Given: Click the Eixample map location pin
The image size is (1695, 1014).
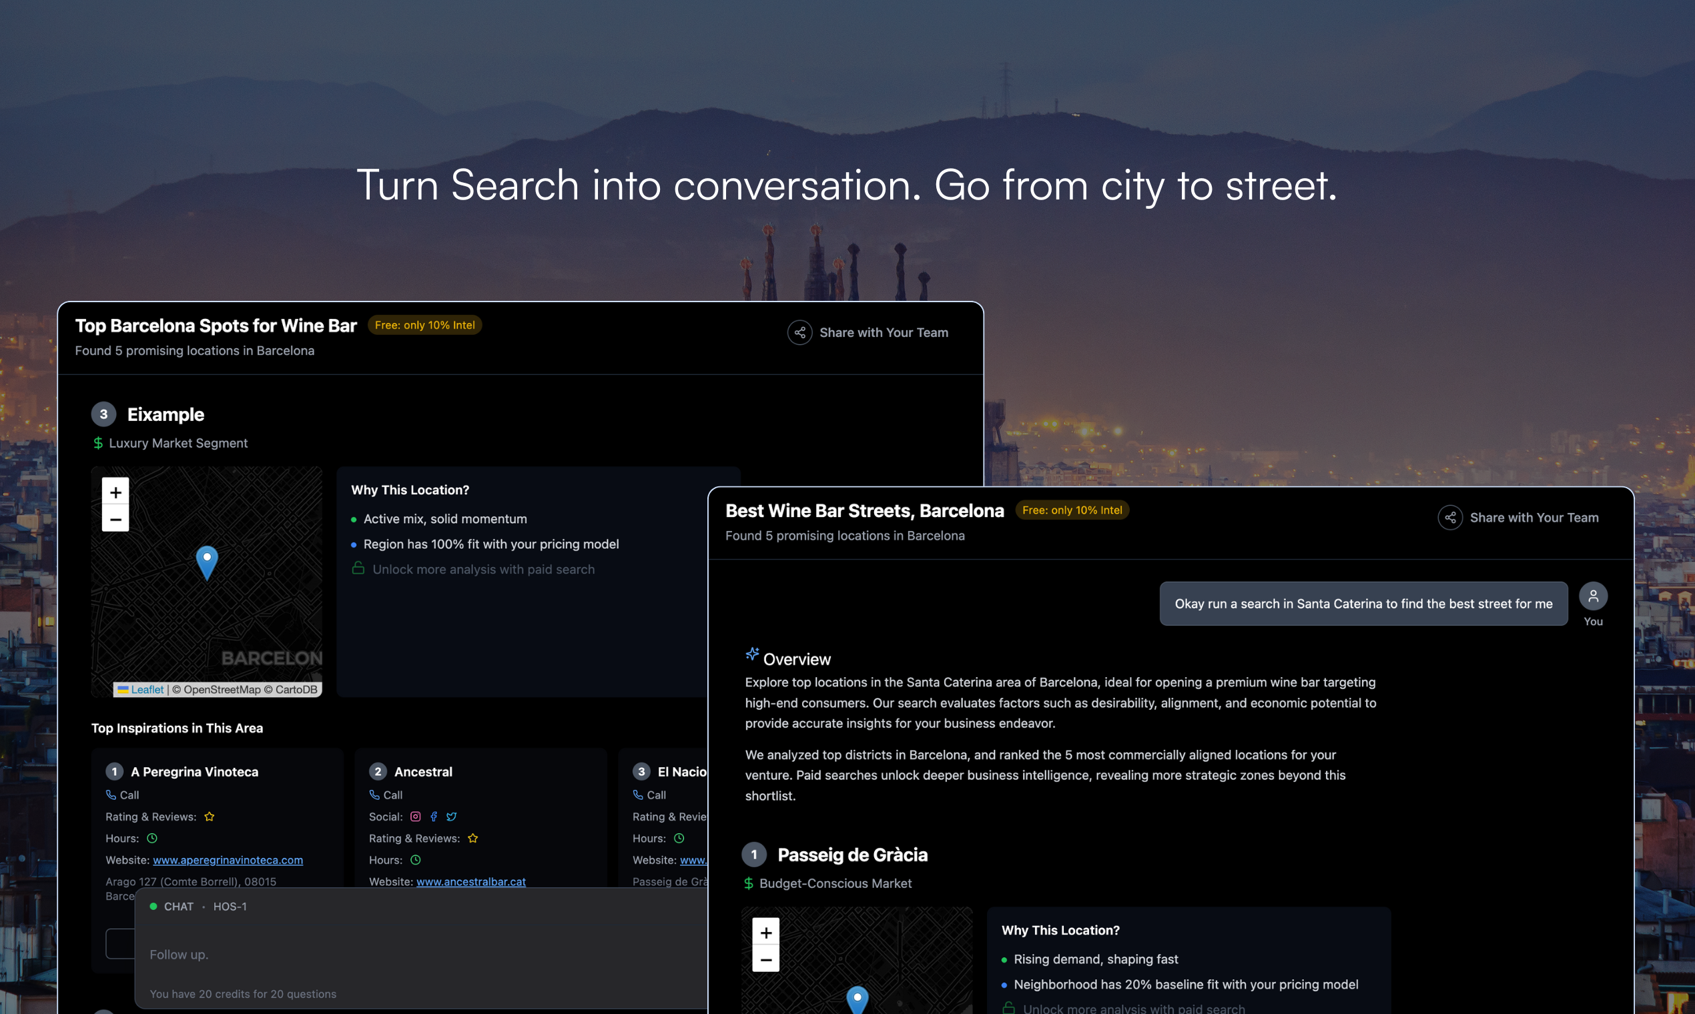Looking at the screenshot, I should click(x=207, y=563).
